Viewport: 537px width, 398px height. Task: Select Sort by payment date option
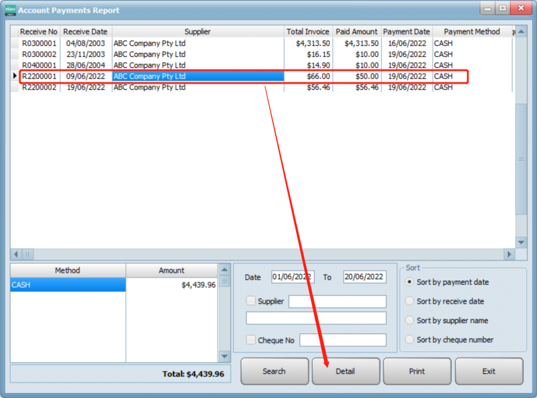410,282
